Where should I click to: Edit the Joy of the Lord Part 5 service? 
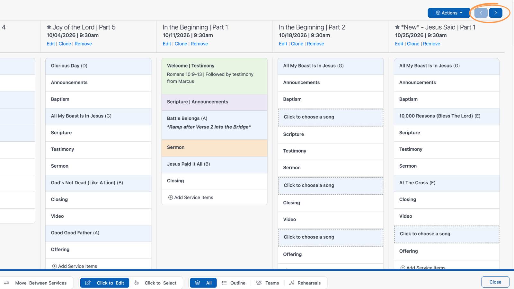point(51,44)
